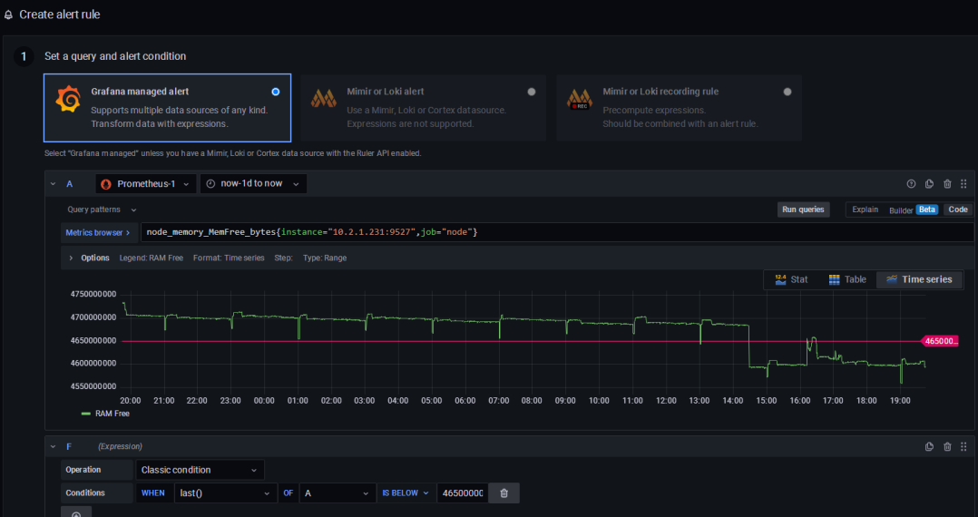978x517 pixels.
Task: Click the (Expression) label next to F
Action: [x=120, y=446]
